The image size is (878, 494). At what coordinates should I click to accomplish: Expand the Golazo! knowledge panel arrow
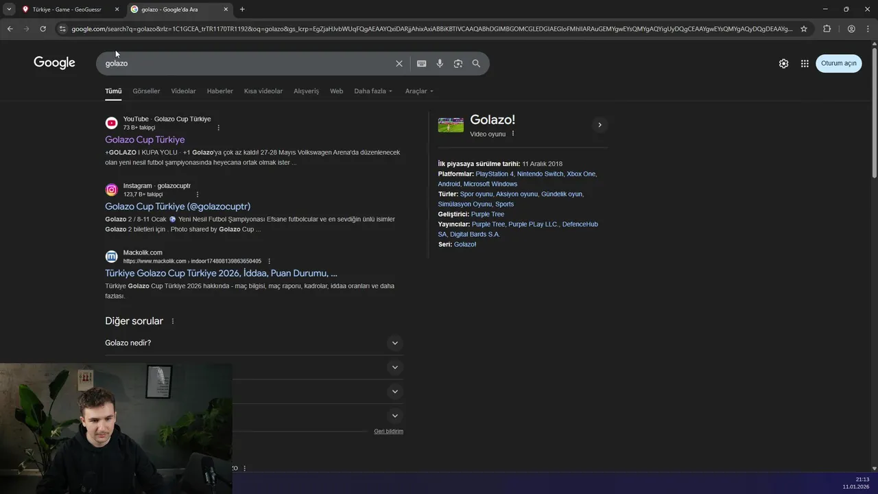[600, 125]
